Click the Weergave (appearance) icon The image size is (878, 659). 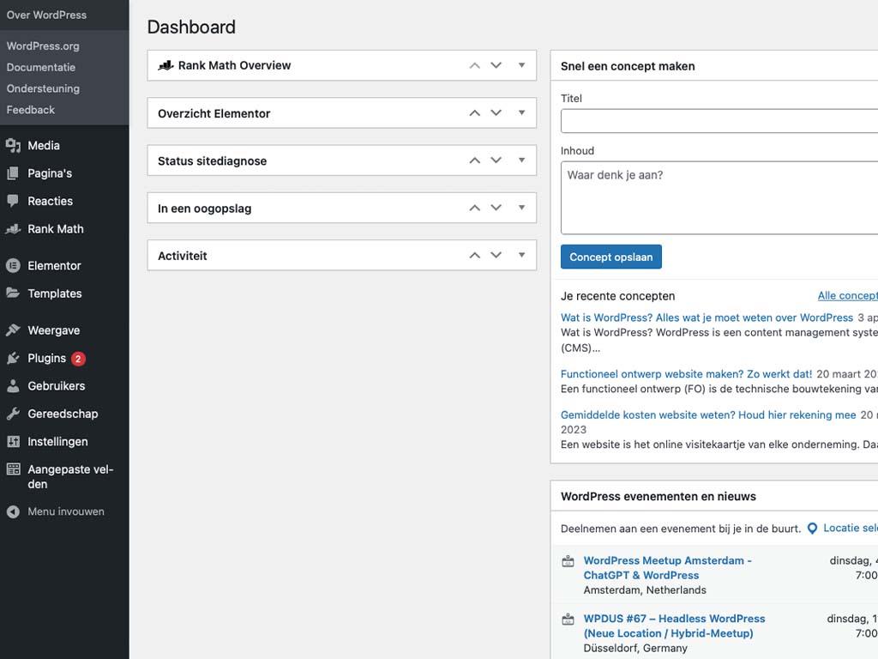tap(15, 329)
